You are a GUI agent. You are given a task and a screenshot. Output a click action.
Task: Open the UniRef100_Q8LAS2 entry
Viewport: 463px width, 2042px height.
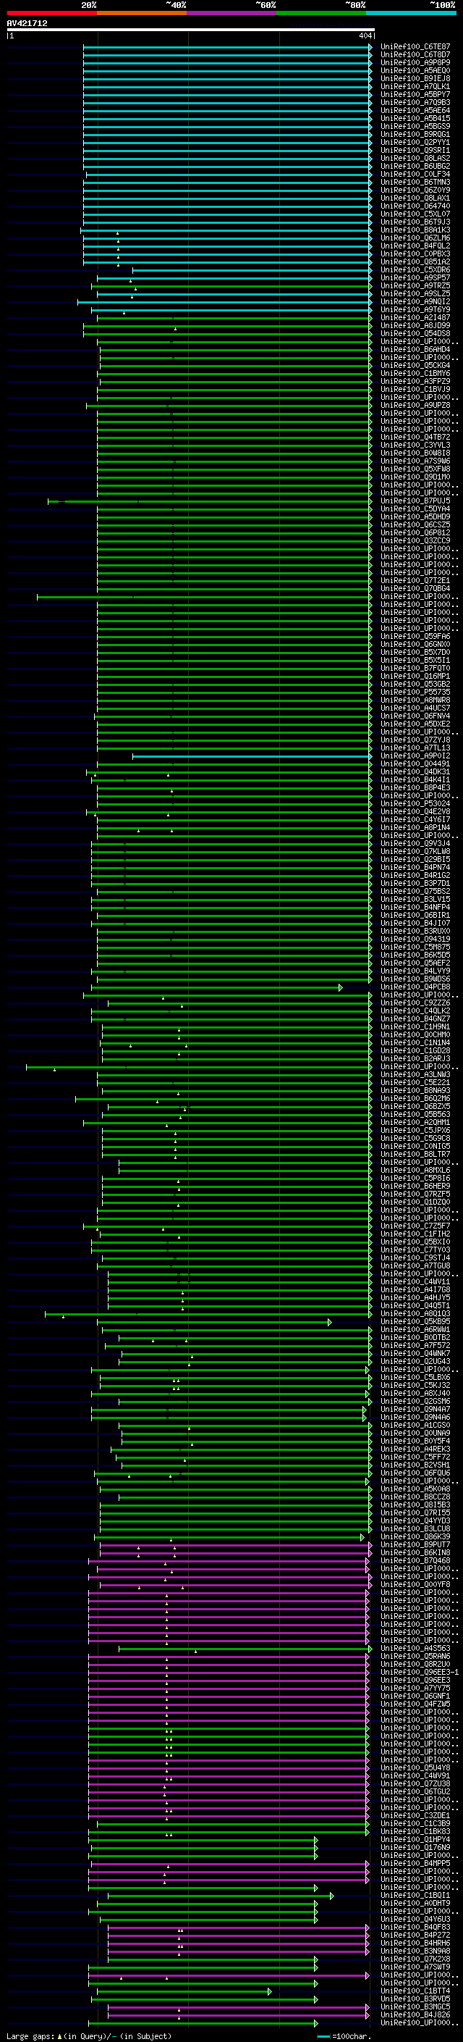point(415,158)
